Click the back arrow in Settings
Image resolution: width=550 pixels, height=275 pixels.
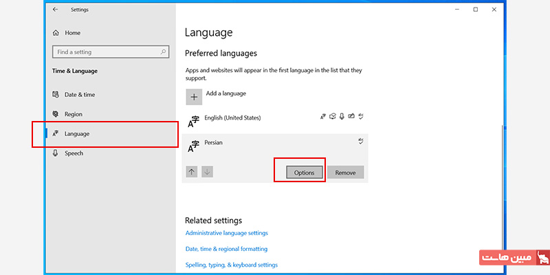click(x=55, y=10)
